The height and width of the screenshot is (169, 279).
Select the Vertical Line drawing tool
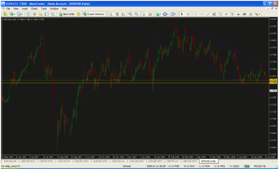tap(196, 14)
